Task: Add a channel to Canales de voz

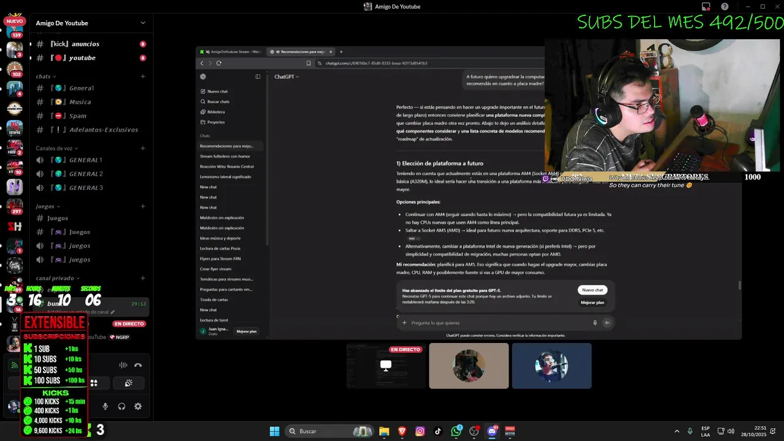Action: pyautogui.click(x=143, y=148)
